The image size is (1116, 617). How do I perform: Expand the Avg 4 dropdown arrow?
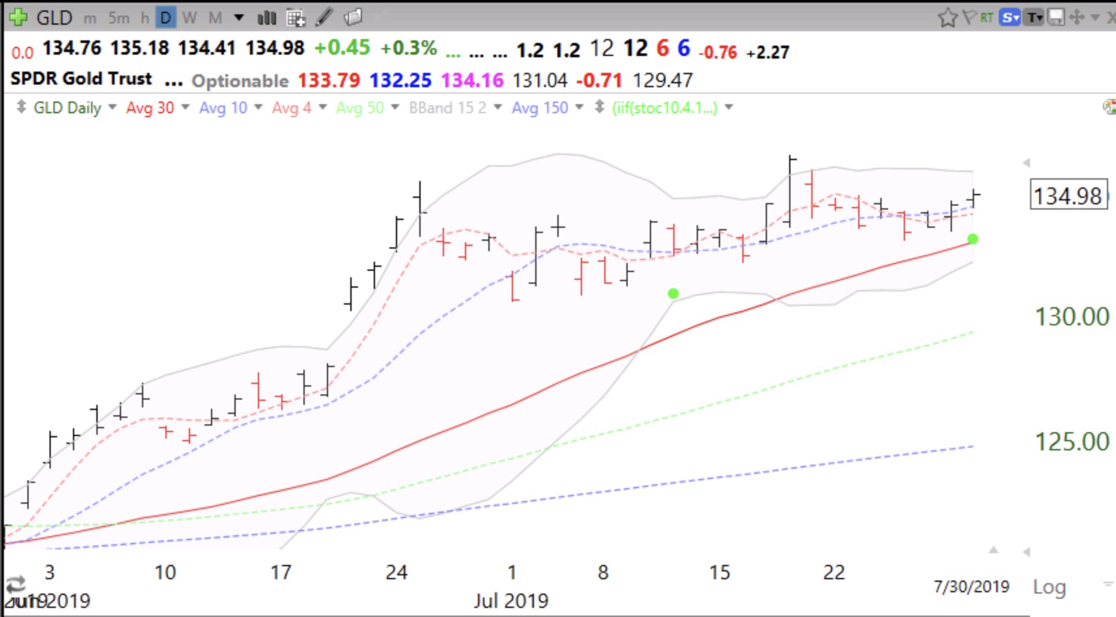pos(322,107)
